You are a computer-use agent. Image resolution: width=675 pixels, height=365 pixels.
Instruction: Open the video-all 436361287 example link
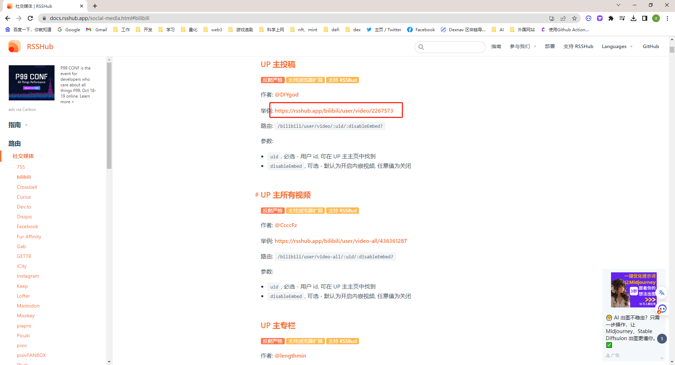point(341,241)
